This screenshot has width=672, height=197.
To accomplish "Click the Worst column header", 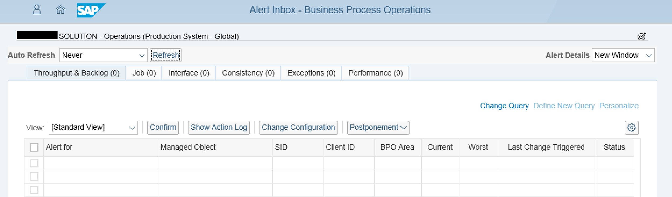I will point(479,147).
